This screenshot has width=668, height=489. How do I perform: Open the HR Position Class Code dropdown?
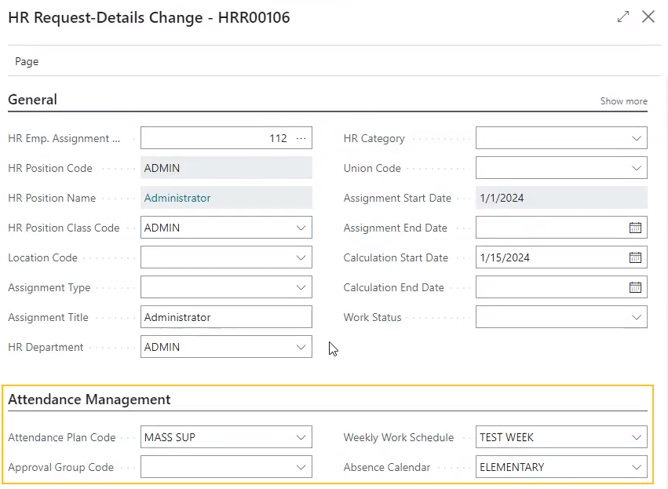pos(301,227)
